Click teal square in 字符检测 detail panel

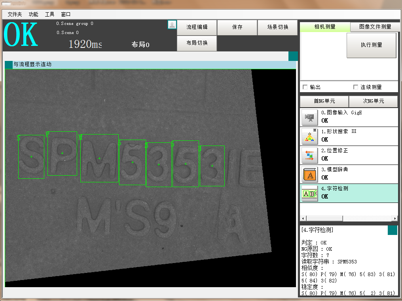click(392, 230)
